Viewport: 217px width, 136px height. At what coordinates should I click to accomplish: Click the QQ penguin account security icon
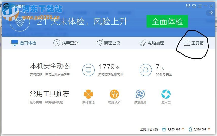click(146, 70)
